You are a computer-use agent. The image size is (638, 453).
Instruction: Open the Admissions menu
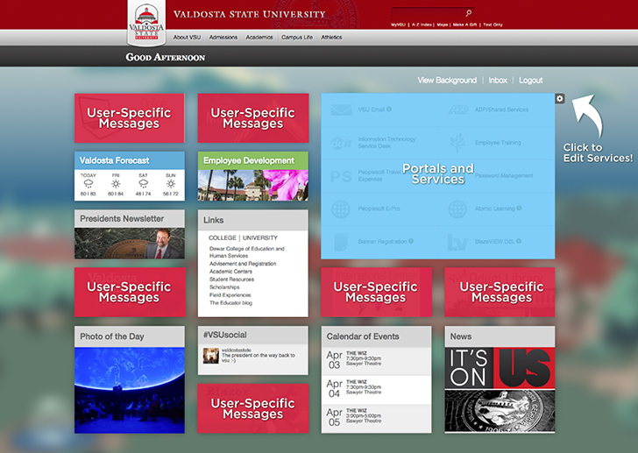pyautogui.click(x=223, y=38)
